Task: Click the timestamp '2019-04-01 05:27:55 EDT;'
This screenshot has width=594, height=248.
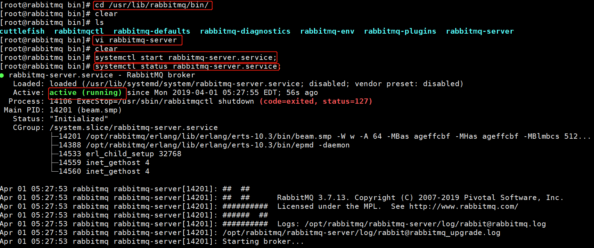Action: point(227,92)
